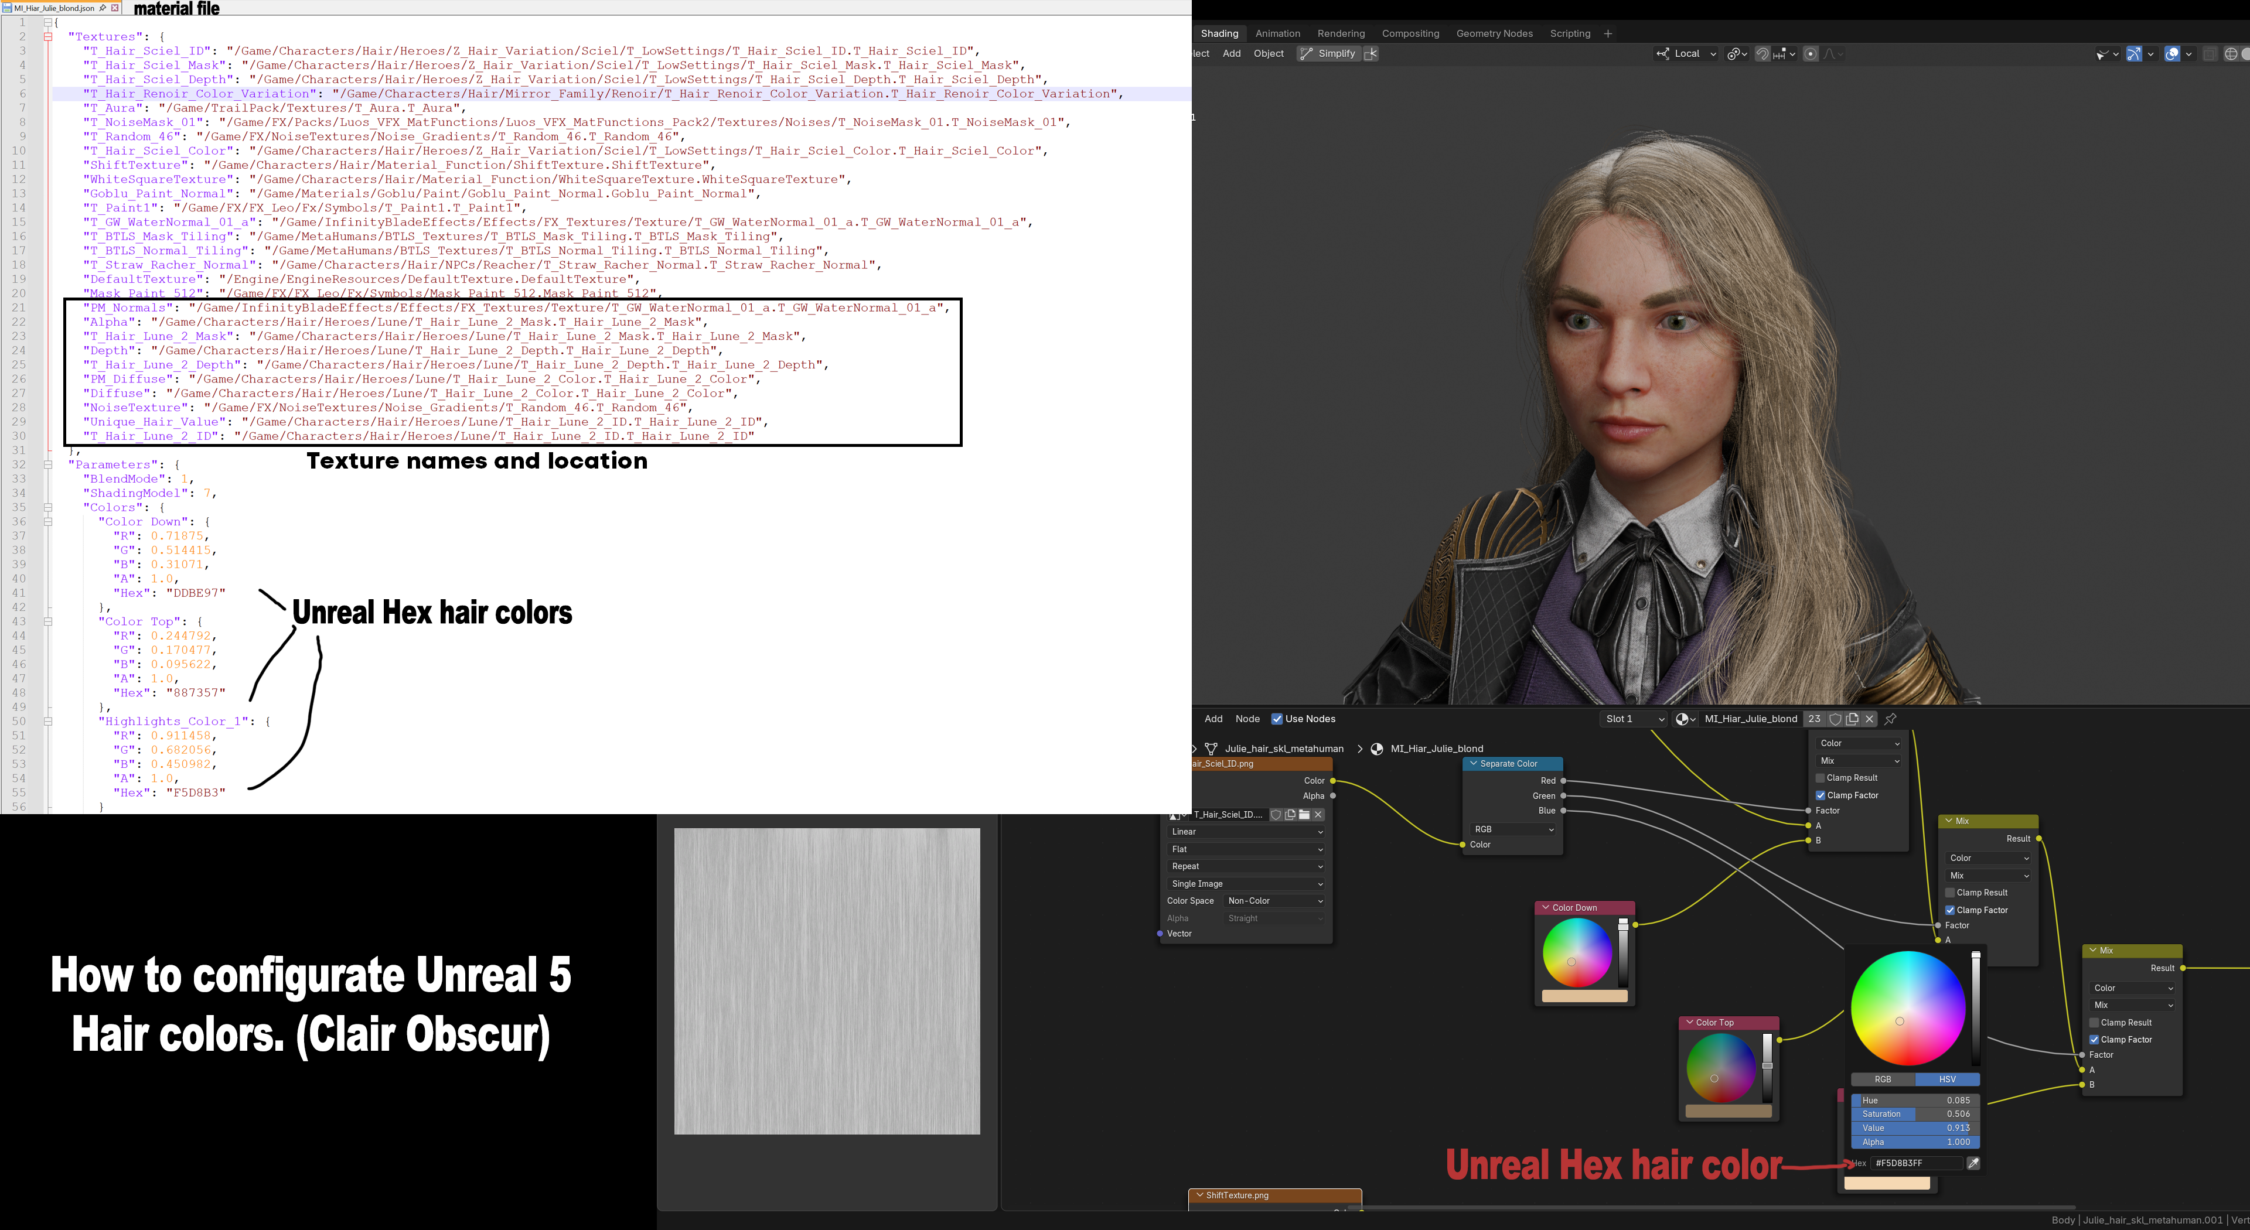Viewport: 2250px width, 1230px height.
Task: Open the Slot 1 material slot dropdown
Action: (1634, 719)
